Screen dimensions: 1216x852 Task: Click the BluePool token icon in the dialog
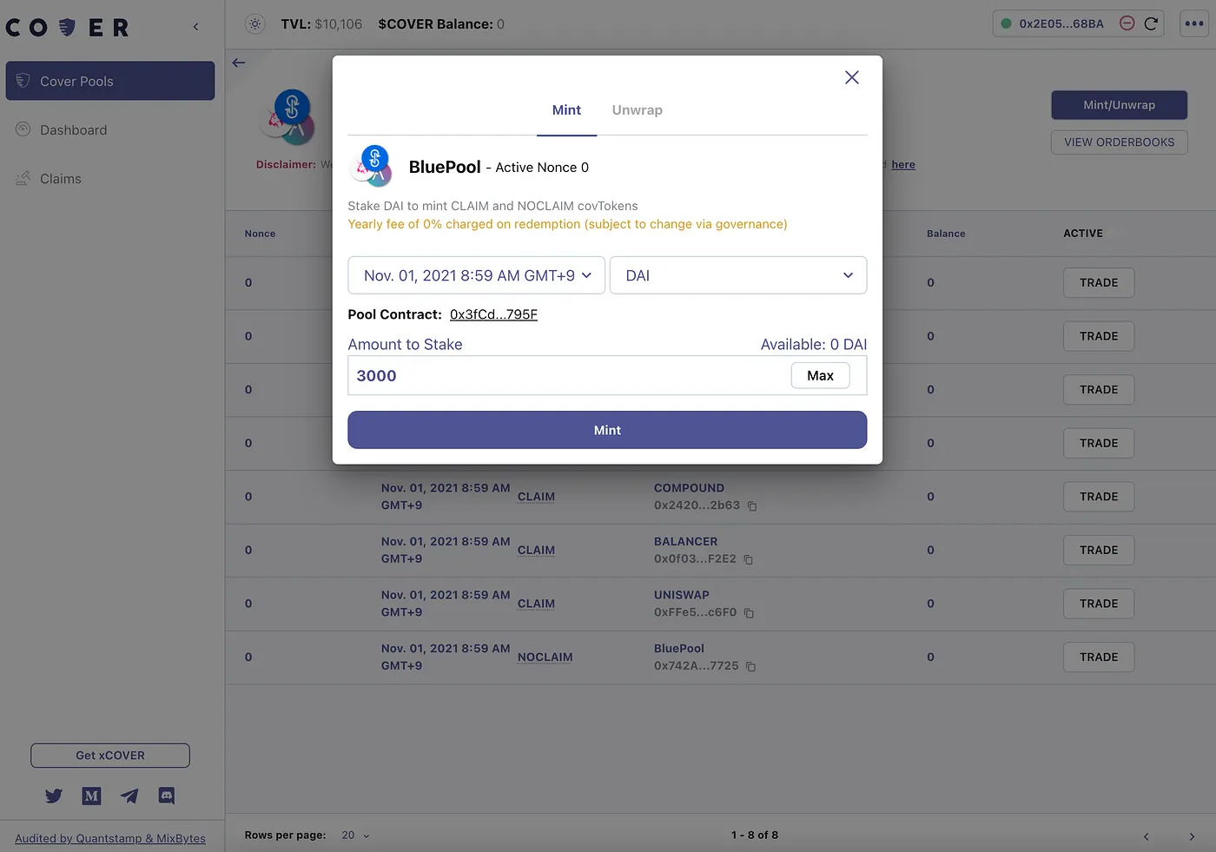point(372,166)
